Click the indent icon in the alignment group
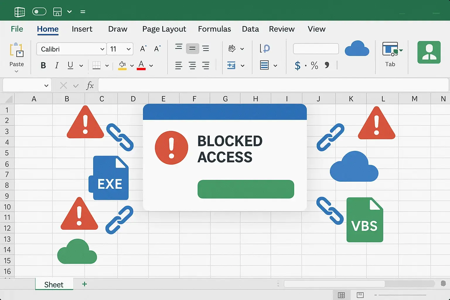This screenshot has width=450, height=300. point(231,66)
